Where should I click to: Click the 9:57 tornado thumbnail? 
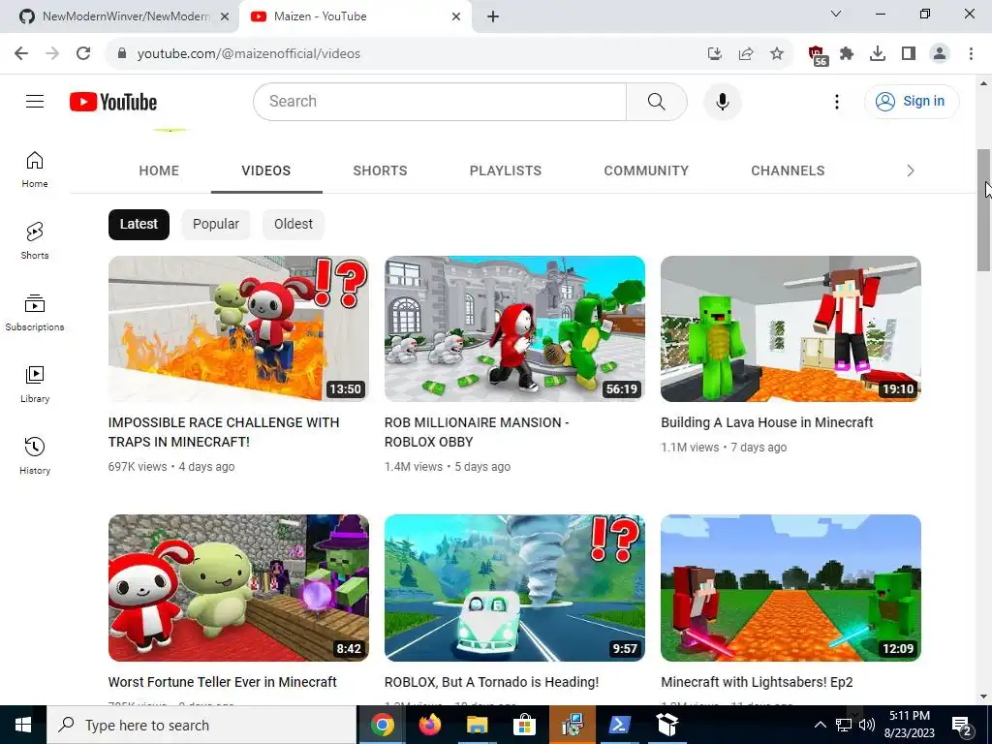click(515, 588)
